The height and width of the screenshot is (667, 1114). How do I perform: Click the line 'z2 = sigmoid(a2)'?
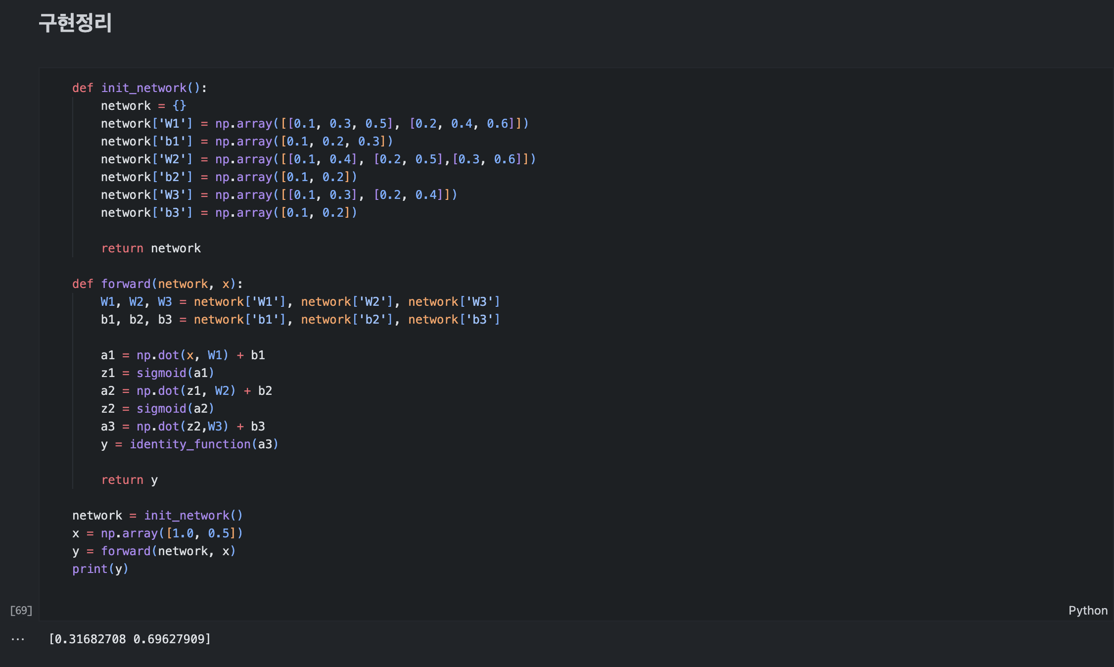click(157, 409)
